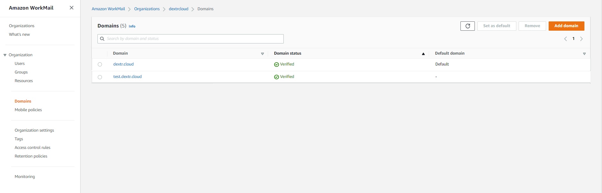The height and width of the screenshot is (193, 602).
Task: Open the dextr.cloud domain link
Action: point(123,64)
